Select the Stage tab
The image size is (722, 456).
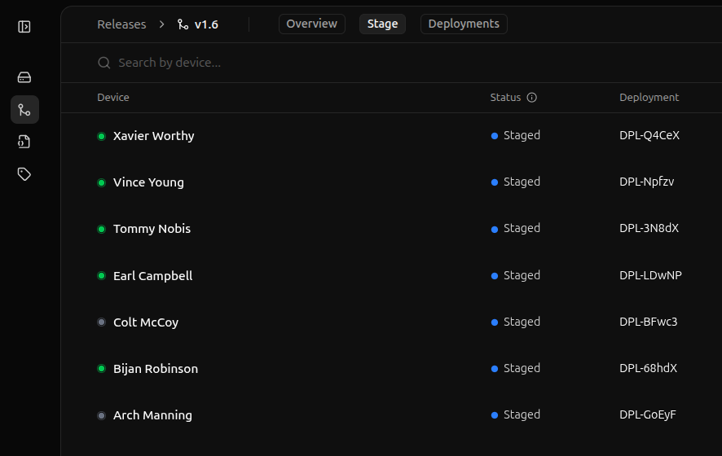point(382,24)
